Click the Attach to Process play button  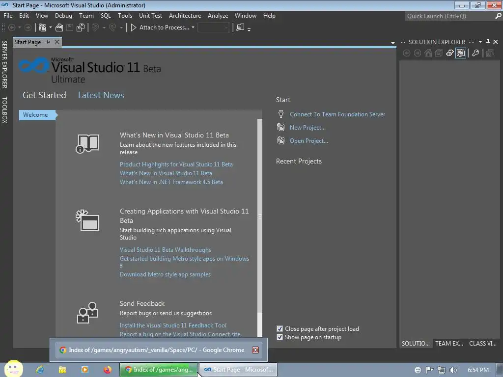tap(134, 27)
